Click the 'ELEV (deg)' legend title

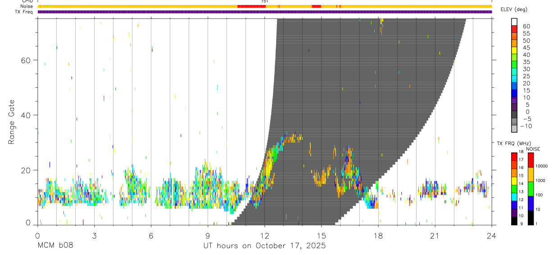click(x=514, y=9)
